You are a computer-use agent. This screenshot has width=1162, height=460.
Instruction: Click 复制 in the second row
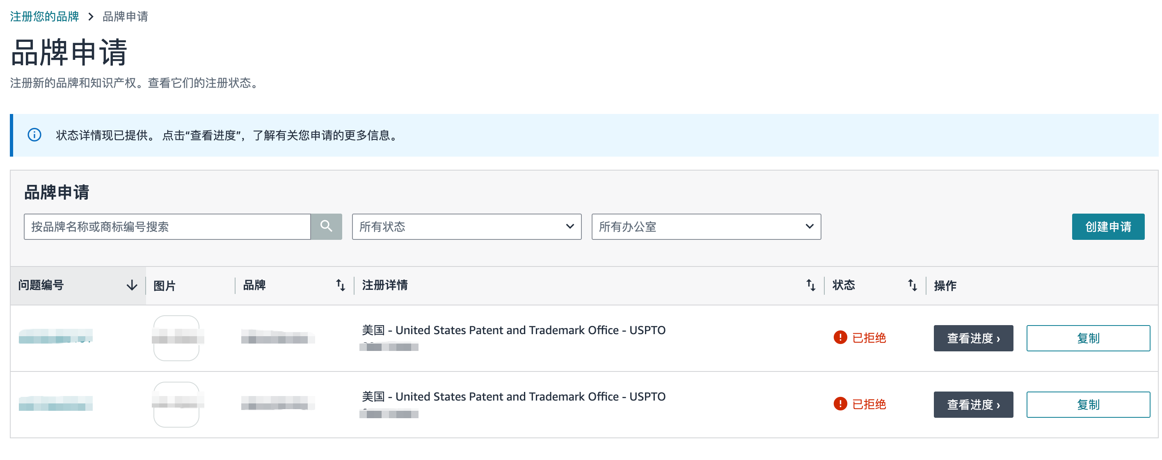(1088, 404)
